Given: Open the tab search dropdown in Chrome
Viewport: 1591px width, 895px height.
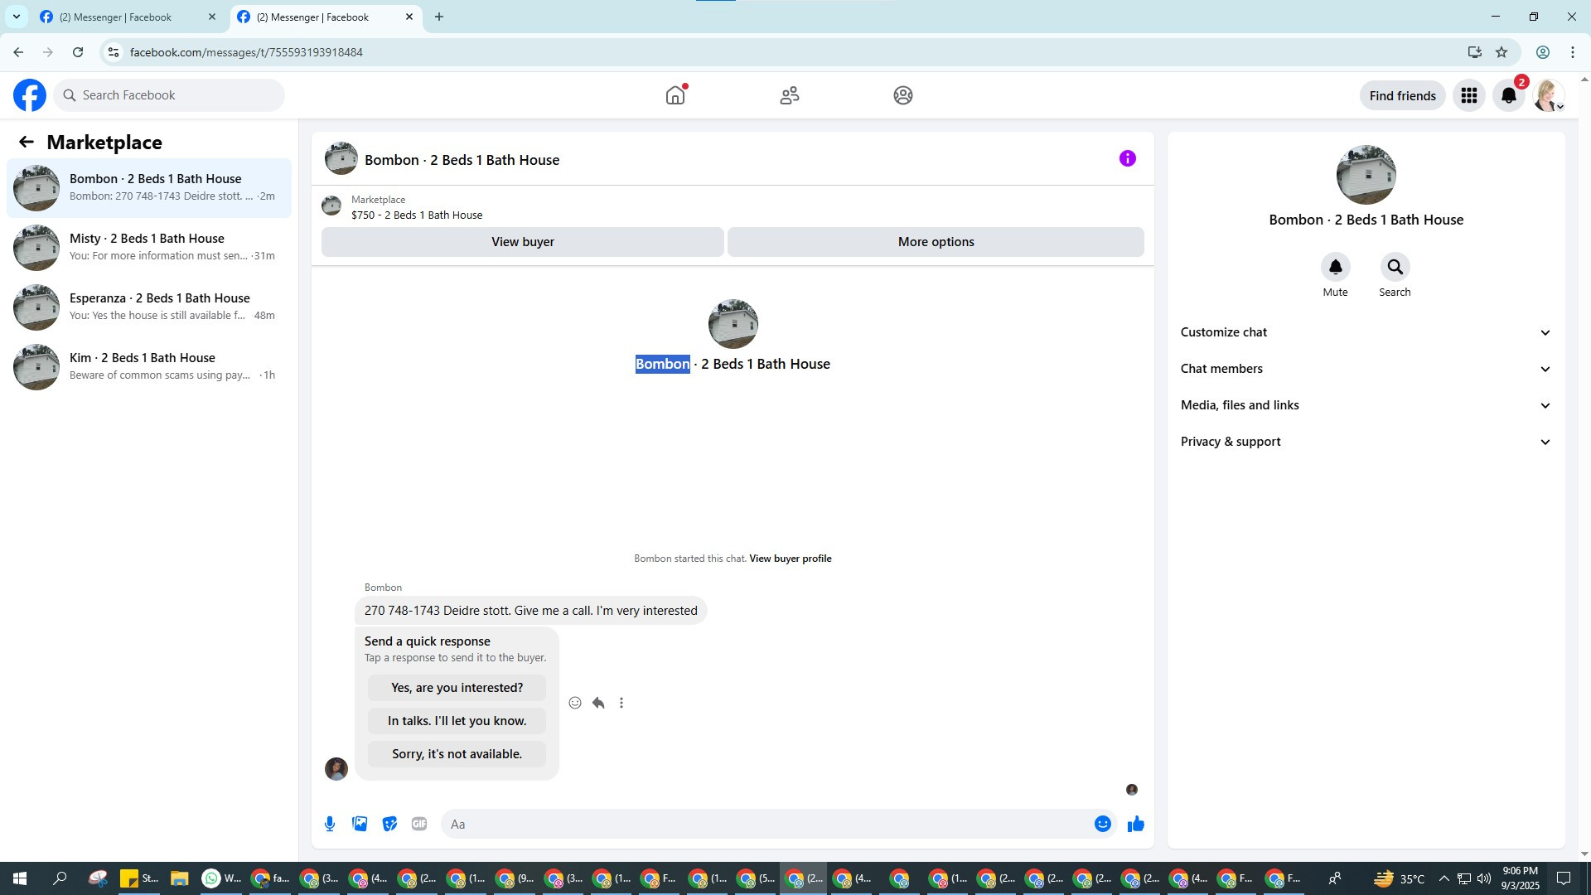Looking at the screenshot, I should [x=16, y=17].
